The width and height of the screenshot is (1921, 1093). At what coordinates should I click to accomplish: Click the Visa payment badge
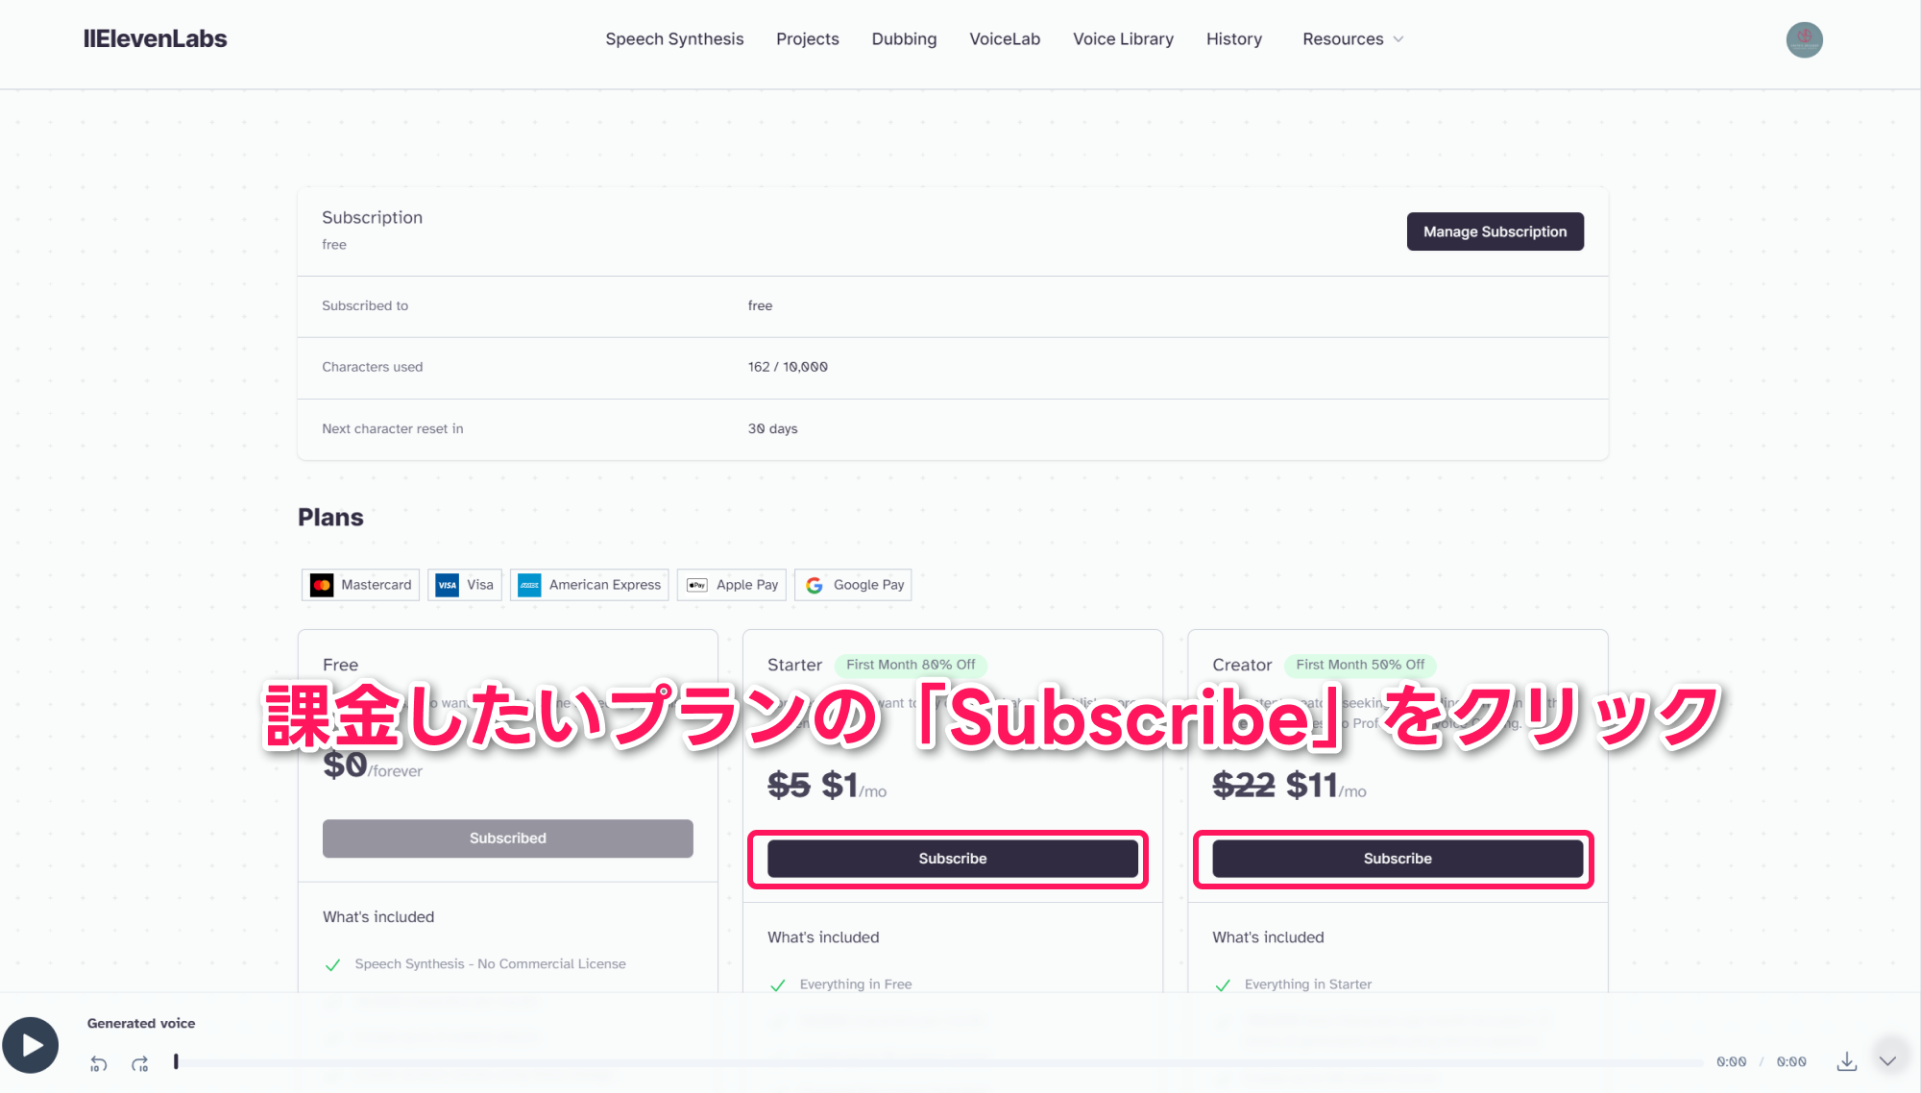tap(465, 585)
